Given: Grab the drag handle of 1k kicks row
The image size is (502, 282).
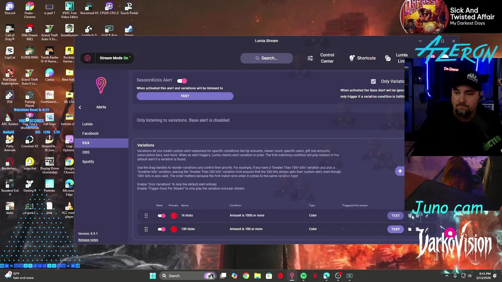Looking at the screenshot, I should point(146,215).
